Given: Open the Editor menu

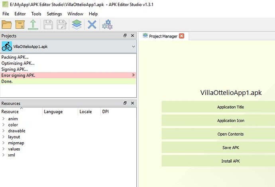Looking at the screenshot, I should (x=20, y=14).
